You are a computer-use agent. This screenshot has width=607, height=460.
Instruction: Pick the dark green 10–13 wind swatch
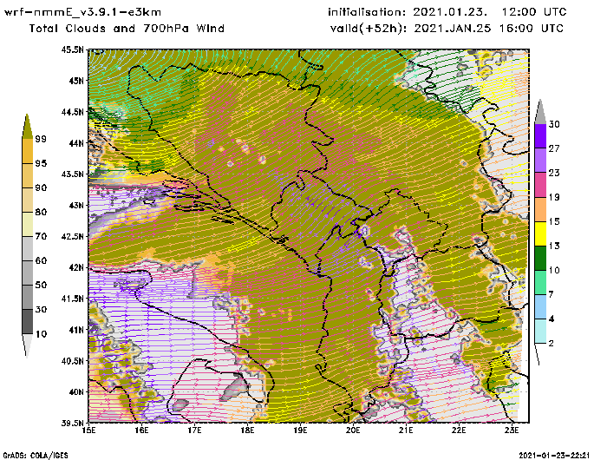click(x=540, y=258)
